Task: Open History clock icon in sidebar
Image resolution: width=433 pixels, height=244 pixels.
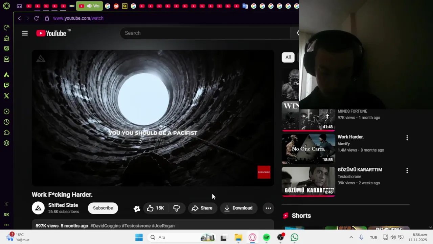Action: 6,122
